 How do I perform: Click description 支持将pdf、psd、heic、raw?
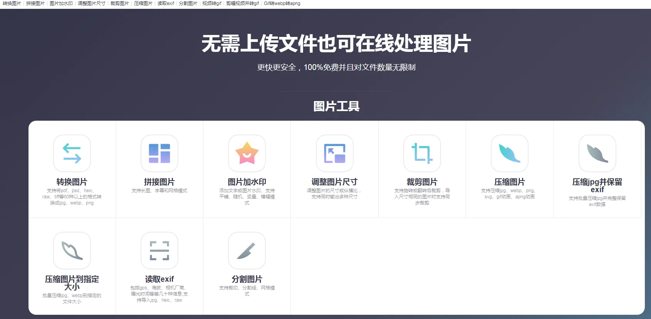coord(72,197)
